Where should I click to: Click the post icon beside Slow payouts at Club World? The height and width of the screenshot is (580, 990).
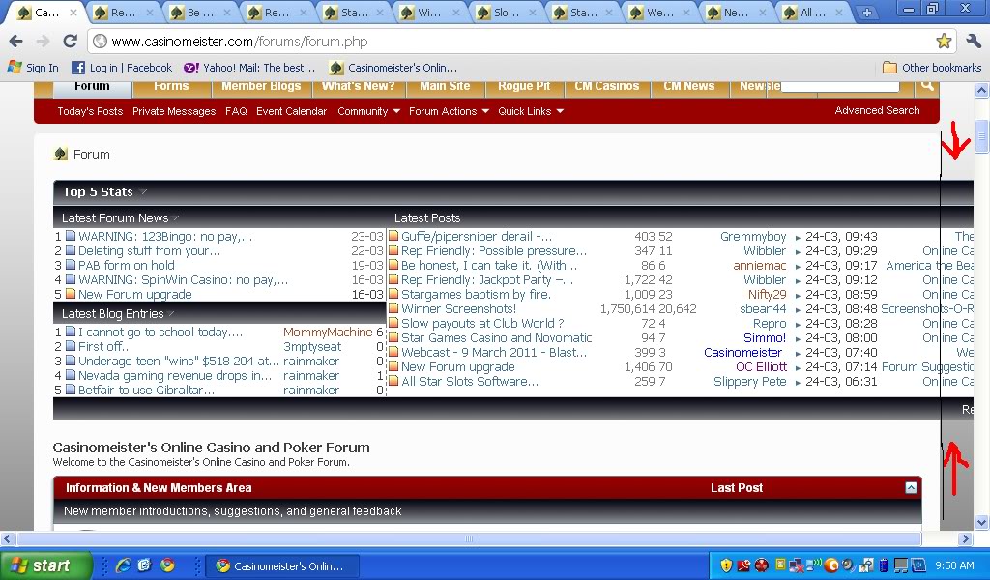tap(393, 323)
